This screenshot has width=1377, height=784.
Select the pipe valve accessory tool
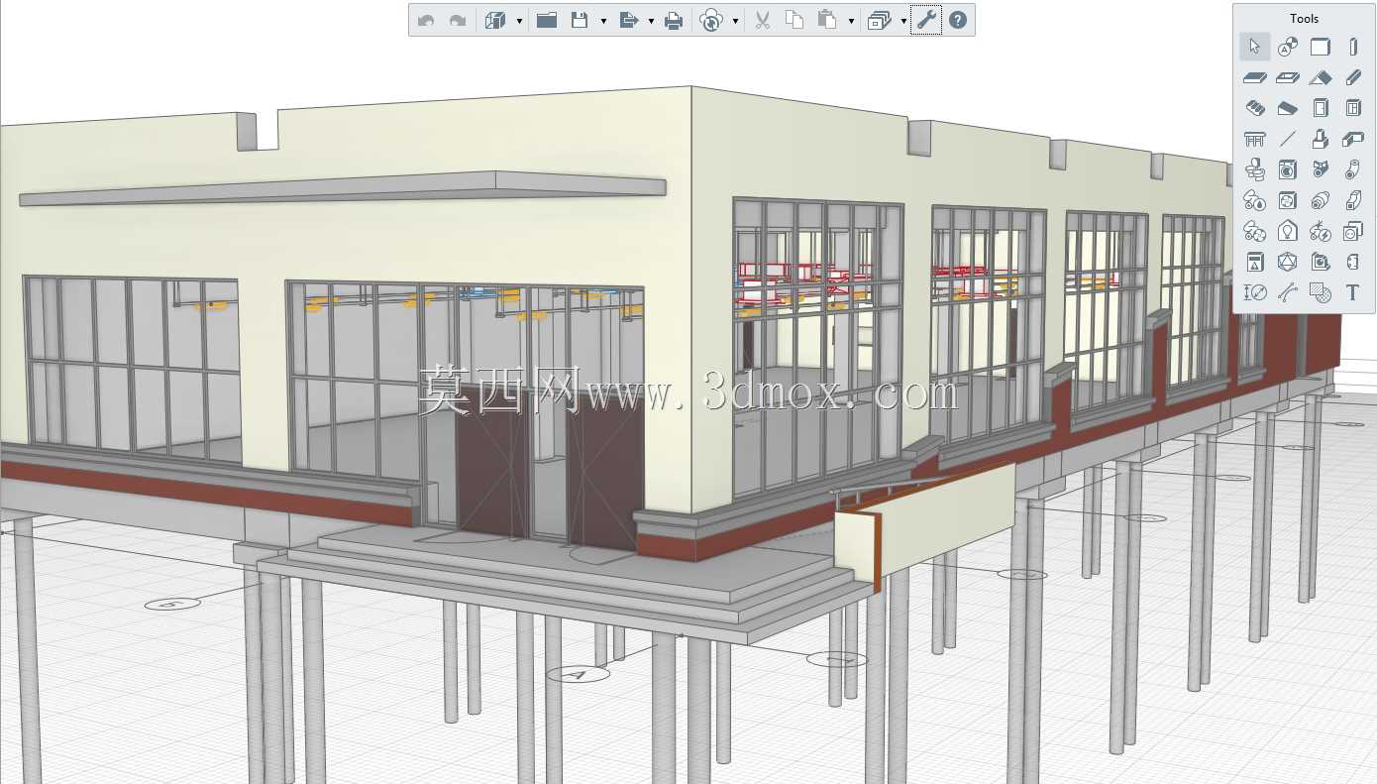pos(1320,170)
